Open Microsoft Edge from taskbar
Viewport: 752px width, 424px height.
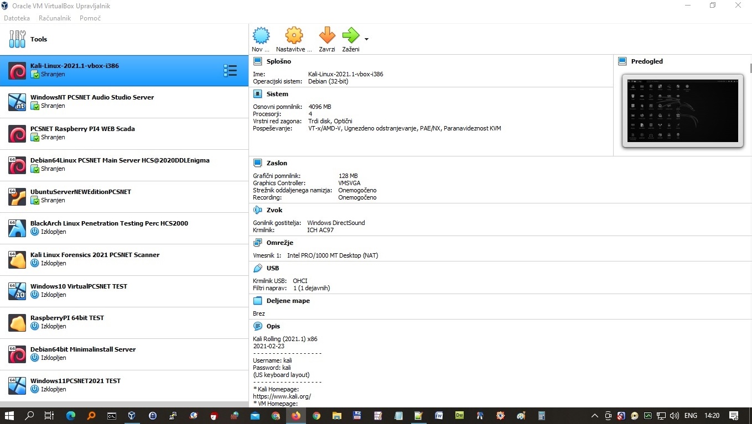(x=71, y=416)
